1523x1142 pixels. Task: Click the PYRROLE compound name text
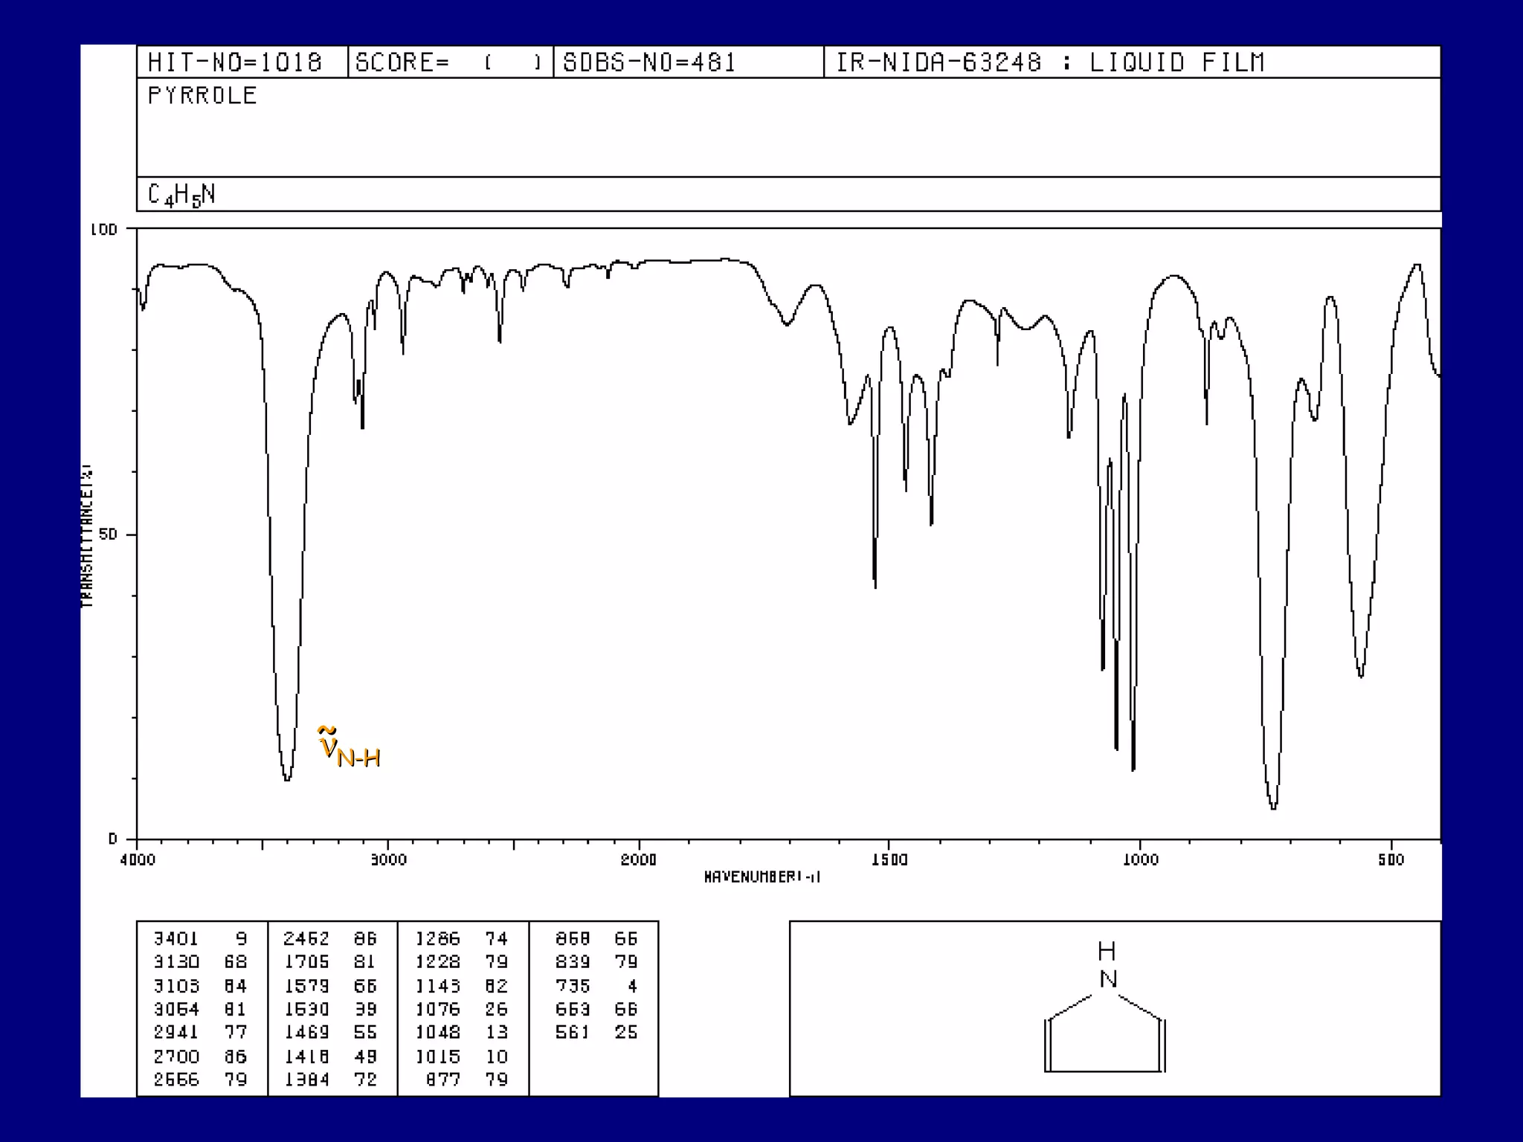(x=202, y=96)
